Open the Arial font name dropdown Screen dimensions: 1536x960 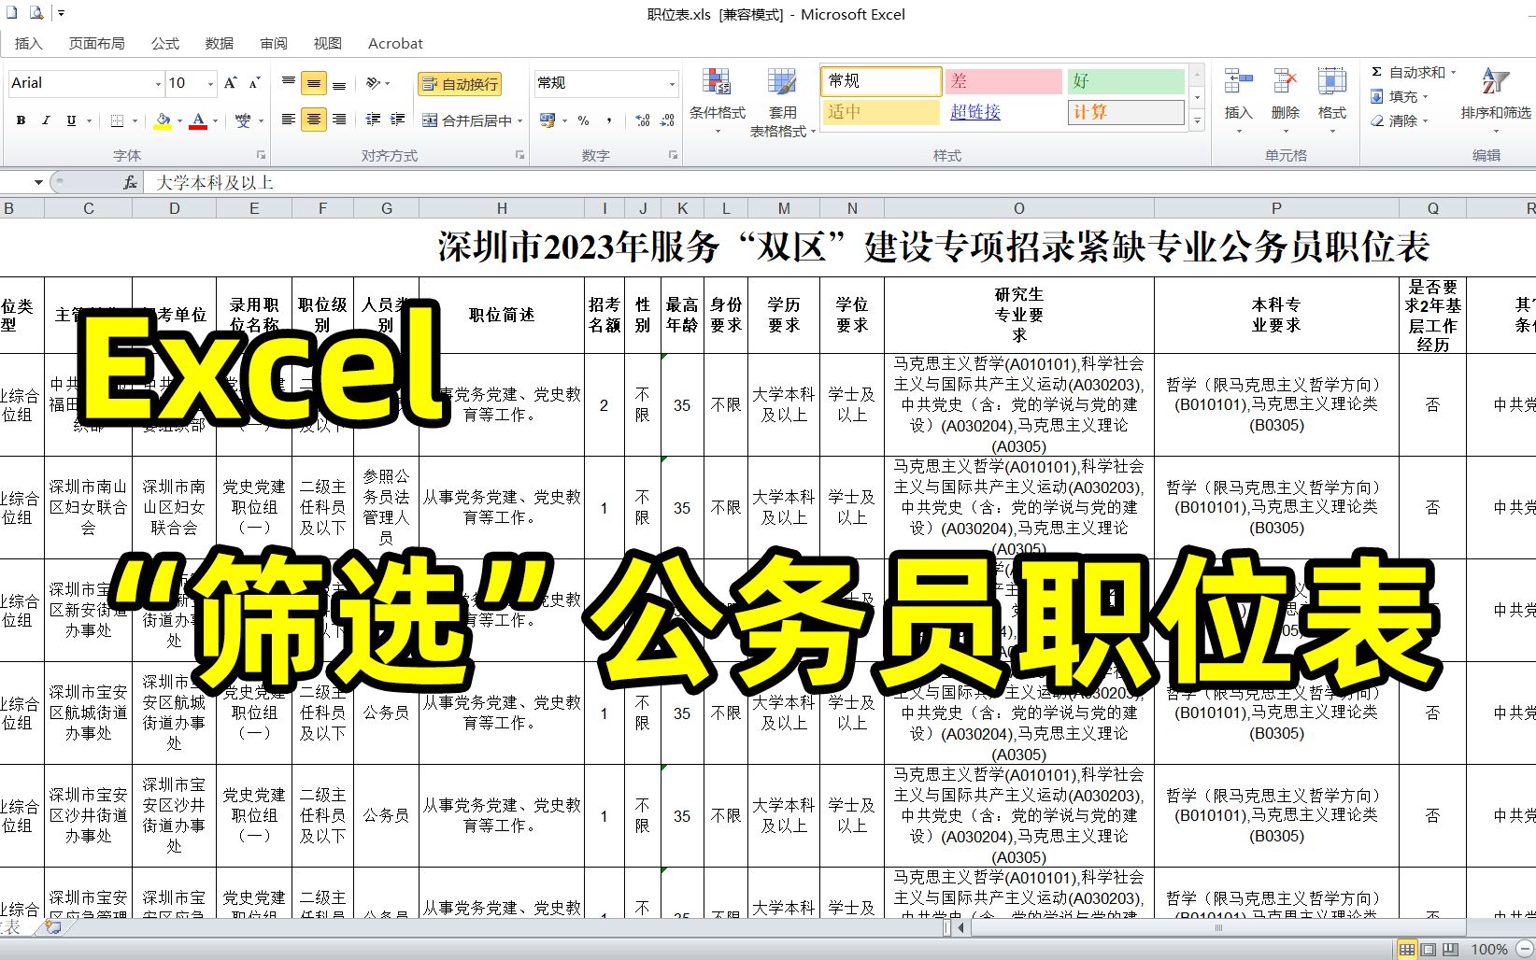(x=158, y=84)
